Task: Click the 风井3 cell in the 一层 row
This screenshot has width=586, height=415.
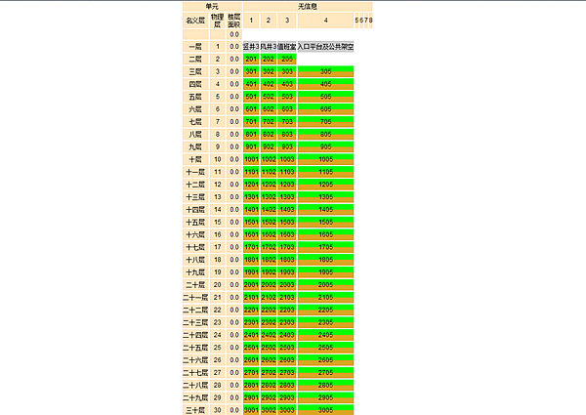Action: coord(269,47)
